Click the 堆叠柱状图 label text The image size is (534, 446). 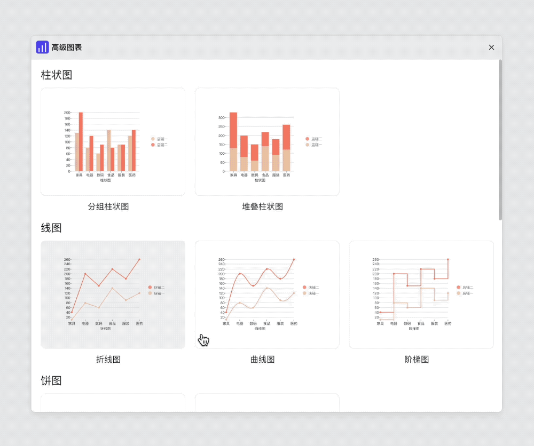pos(263,206)
